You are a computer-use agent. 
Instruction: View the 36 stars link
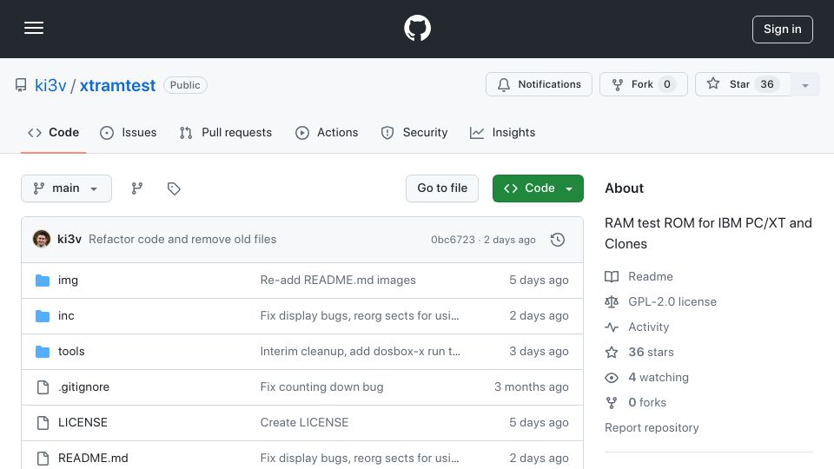pos(651,352)
